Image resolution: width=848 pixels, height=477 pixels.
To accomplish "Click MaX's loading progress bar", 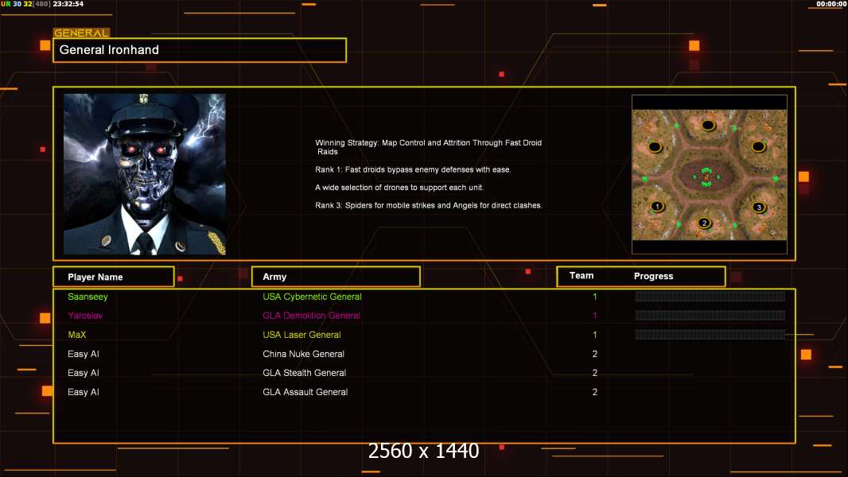I will (x=710, y=335).
